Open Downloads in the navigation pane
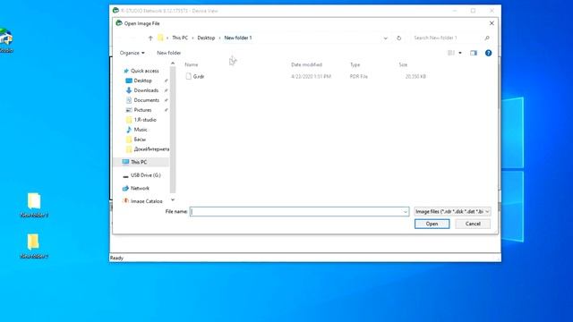 point(146,90)
